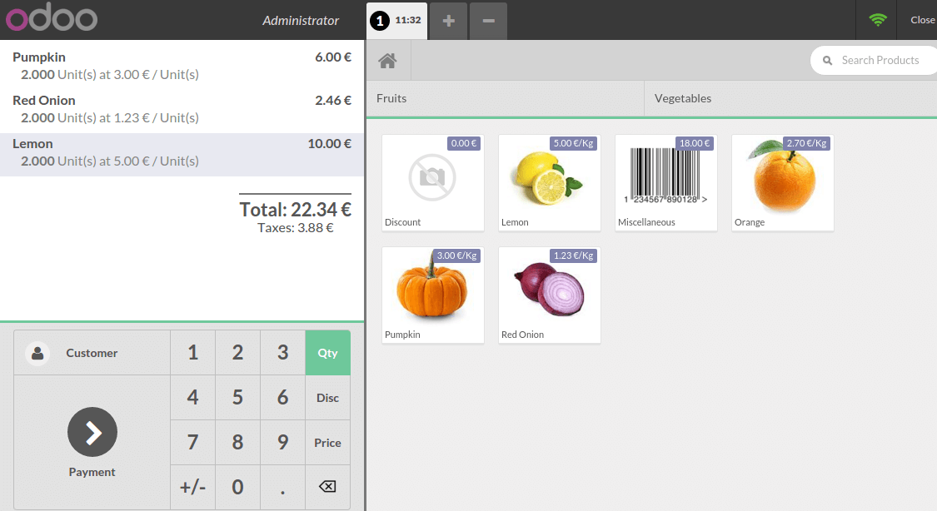Tap numpad digit 5
937x511 pixels.
[x=238, y=398]
